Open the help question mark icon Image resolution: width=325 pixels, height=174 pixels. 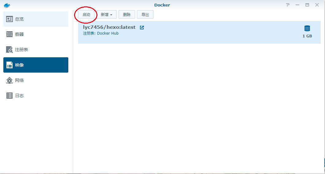coord(288,5)
